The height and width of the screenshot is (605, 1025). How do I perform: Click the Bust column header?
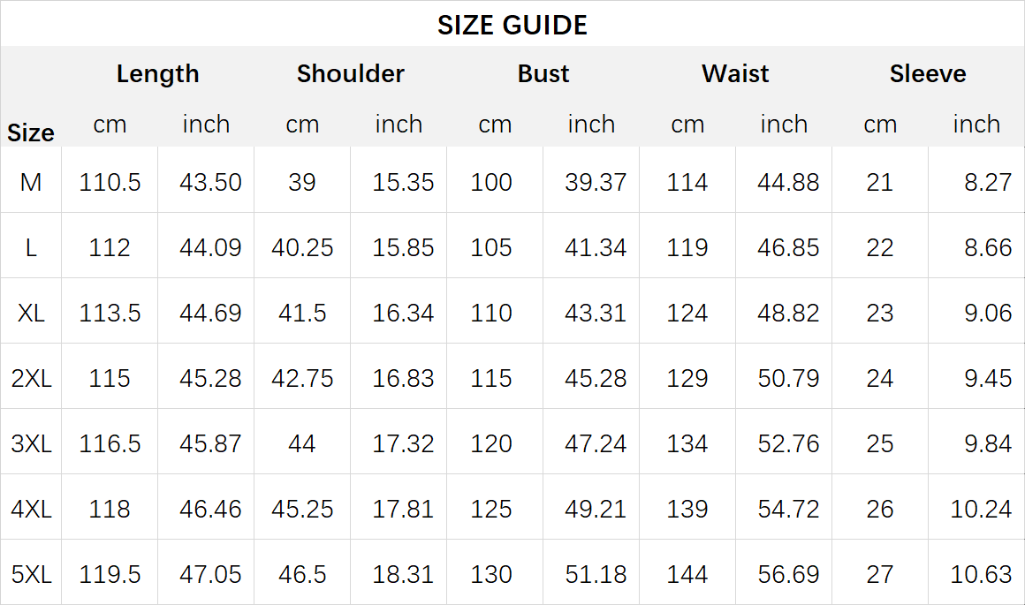click(x=543, y=73)
